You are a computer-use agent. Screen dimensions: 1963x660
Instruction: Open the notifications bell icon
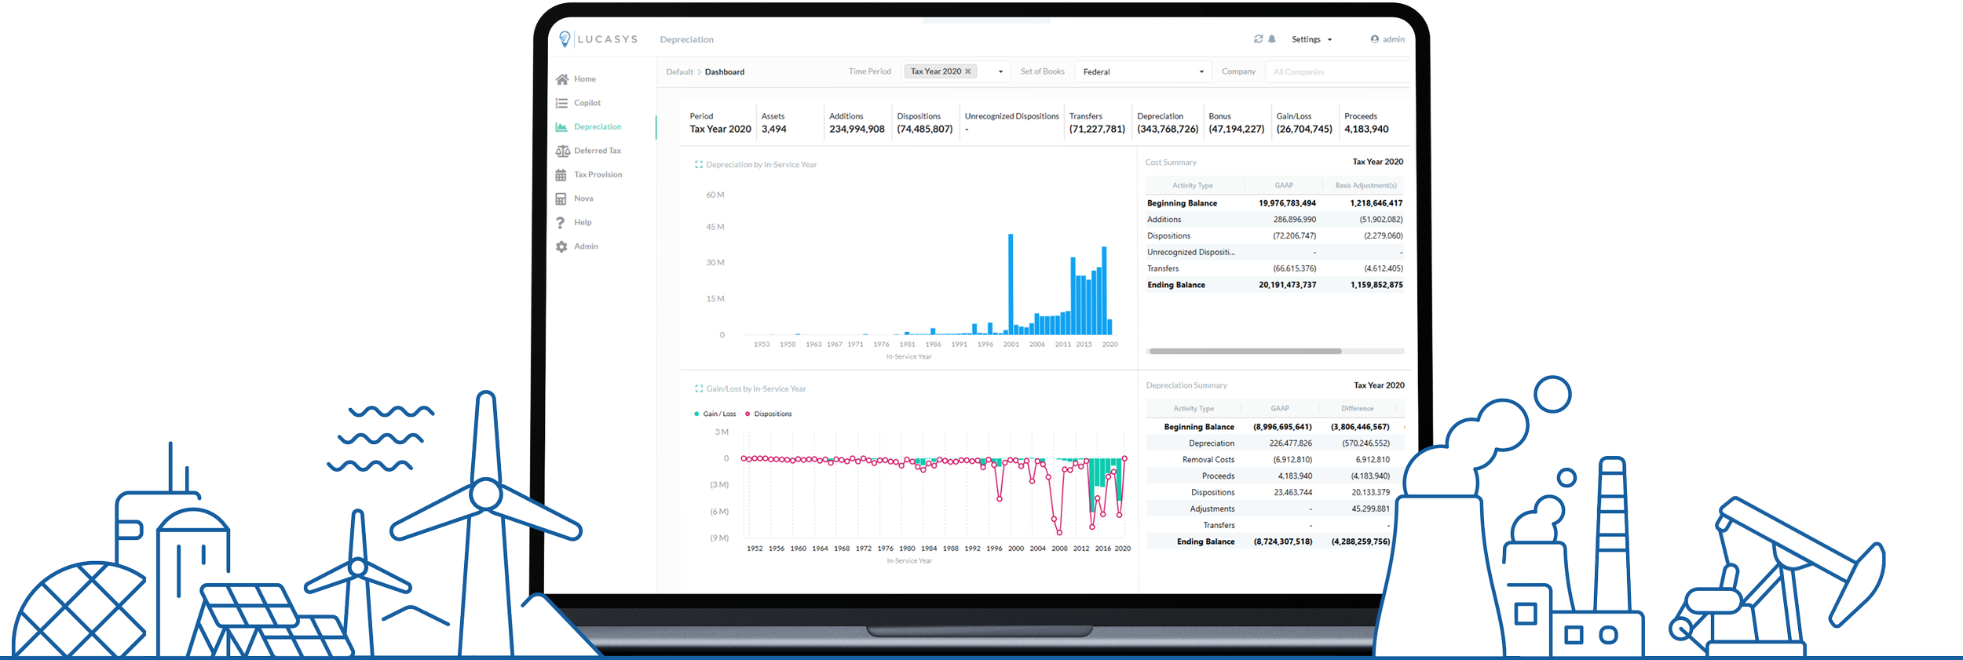[x=1272, y=39]
